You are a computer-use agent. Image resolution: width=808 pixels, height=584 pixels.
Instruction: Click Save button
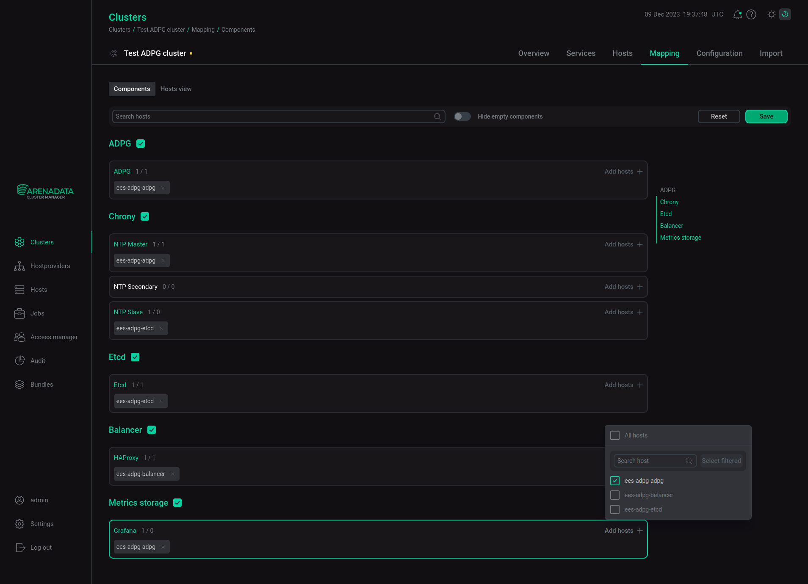click(766, 116)
